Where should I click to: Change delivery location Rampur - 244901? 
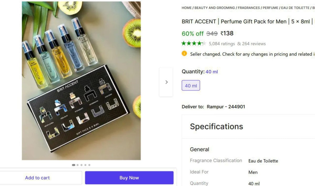coord(226,107)
